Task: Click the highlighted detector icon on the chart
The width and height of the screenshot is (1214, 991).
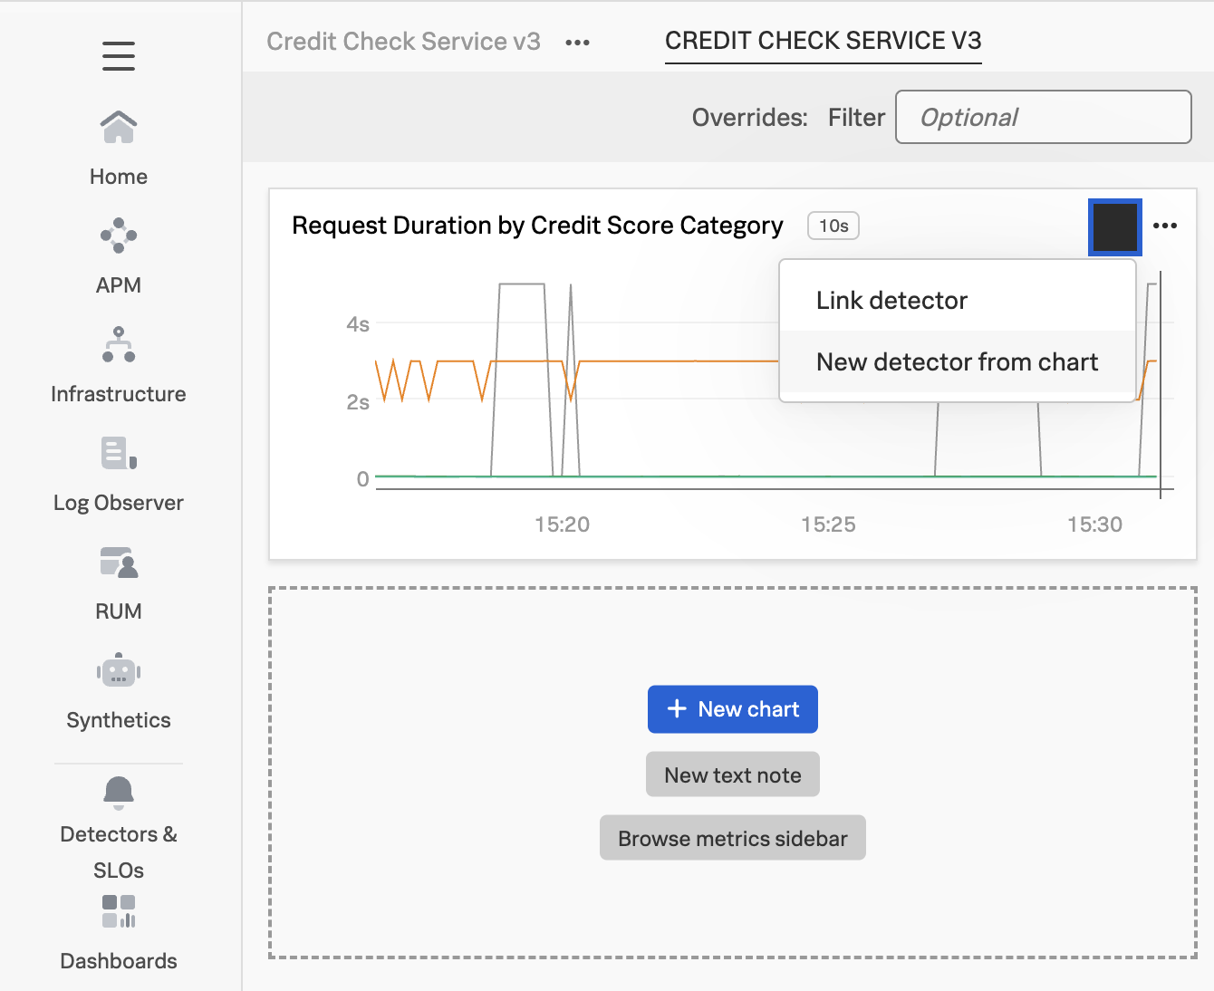Action: 1114,226
